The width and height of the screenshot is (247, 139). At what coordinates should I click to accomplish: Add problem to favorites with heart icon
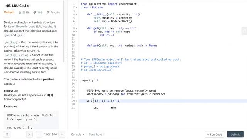48,12
